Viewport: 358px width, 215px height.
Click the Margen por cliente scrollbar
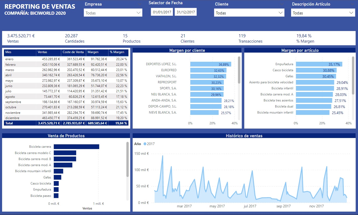[x=239, y=70]
